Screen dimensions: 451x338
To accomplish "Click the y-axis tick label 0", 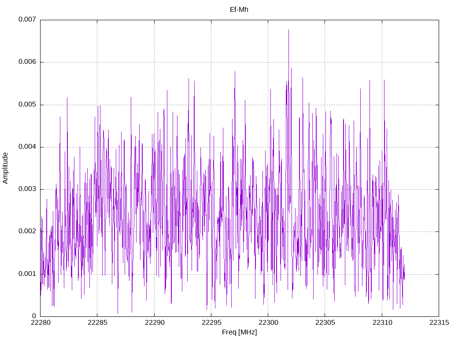I will (x=34, y=316).
